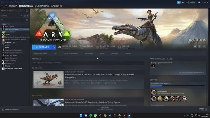Open the Steam menu in the title bar
This screenshot has width=210, height=118.
tap(3, 2)
